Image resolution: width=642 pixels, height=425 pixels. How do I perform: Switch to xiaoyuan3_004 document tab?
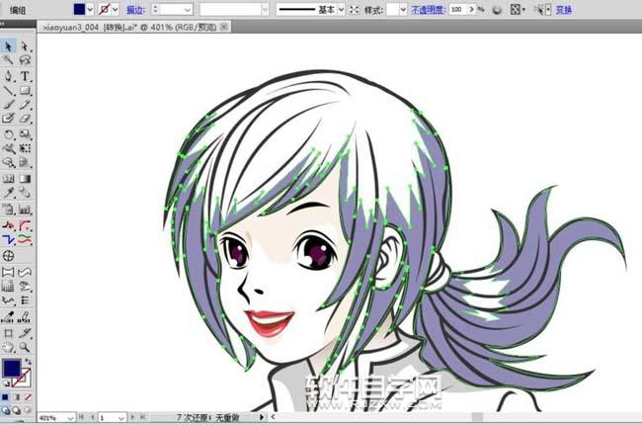(129, 28)
